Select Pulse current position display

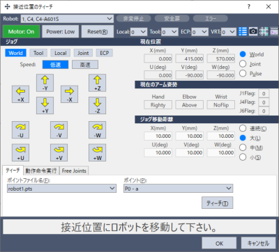tap(243, 73)
